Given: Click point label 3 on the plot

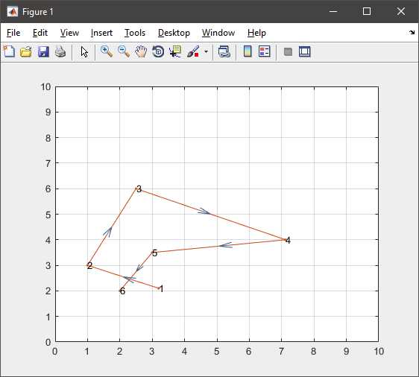Looking at the screenshot, I should click(x=139, y=188).
